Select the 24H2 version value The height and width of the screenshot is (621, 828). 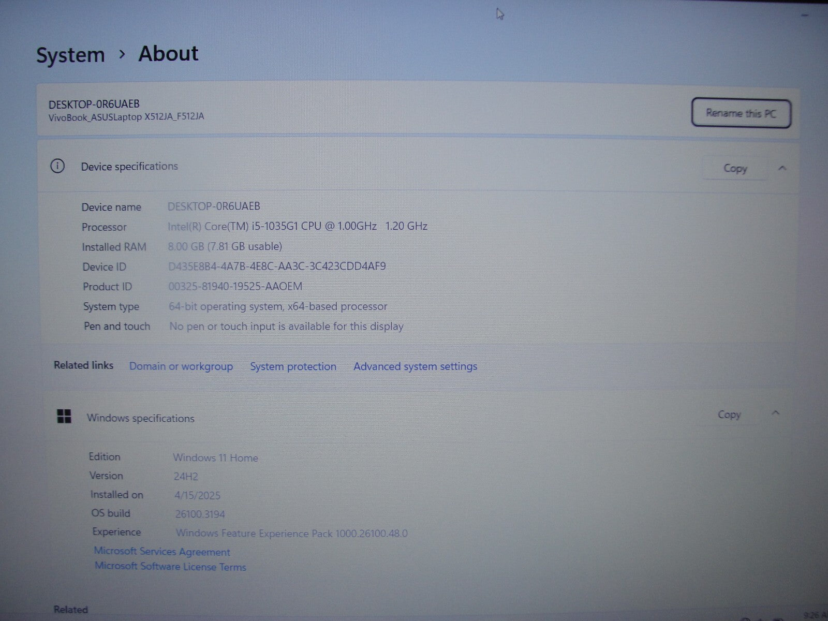click(186, 477)
